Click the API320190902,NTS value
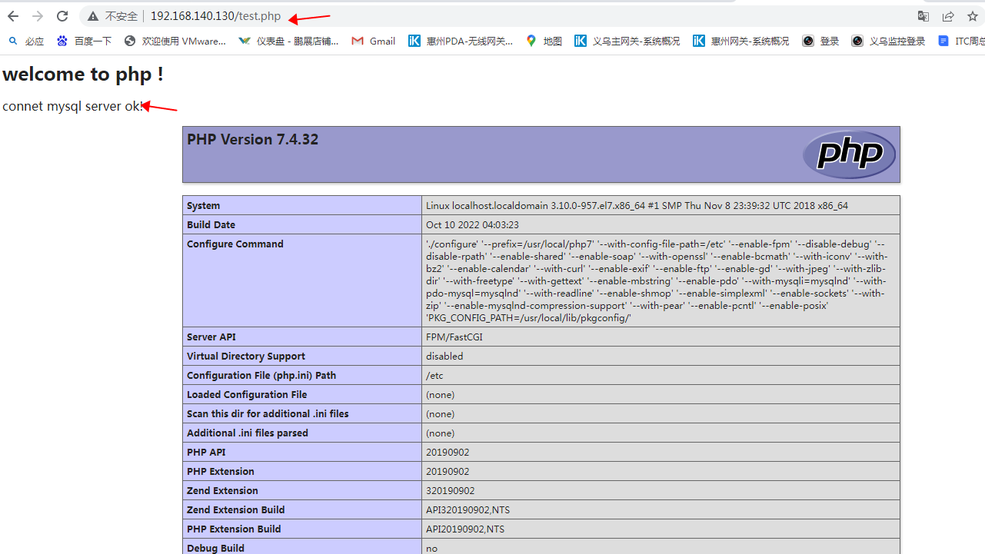 pos(468,509)
